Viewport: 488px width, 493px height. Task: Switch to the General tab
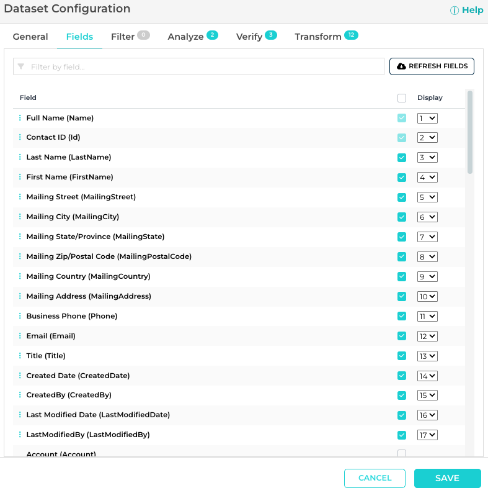(x=30, y=37)
